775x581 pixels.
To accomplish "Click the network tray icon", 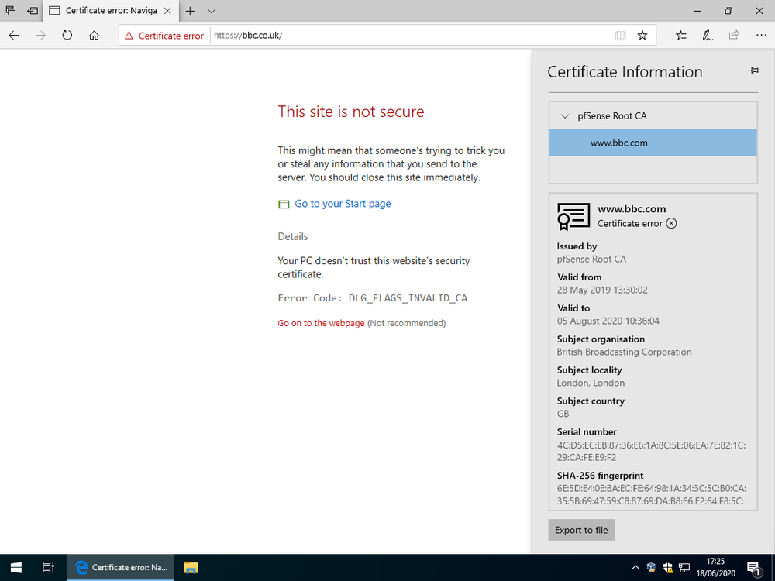I will tap(684, 567).
